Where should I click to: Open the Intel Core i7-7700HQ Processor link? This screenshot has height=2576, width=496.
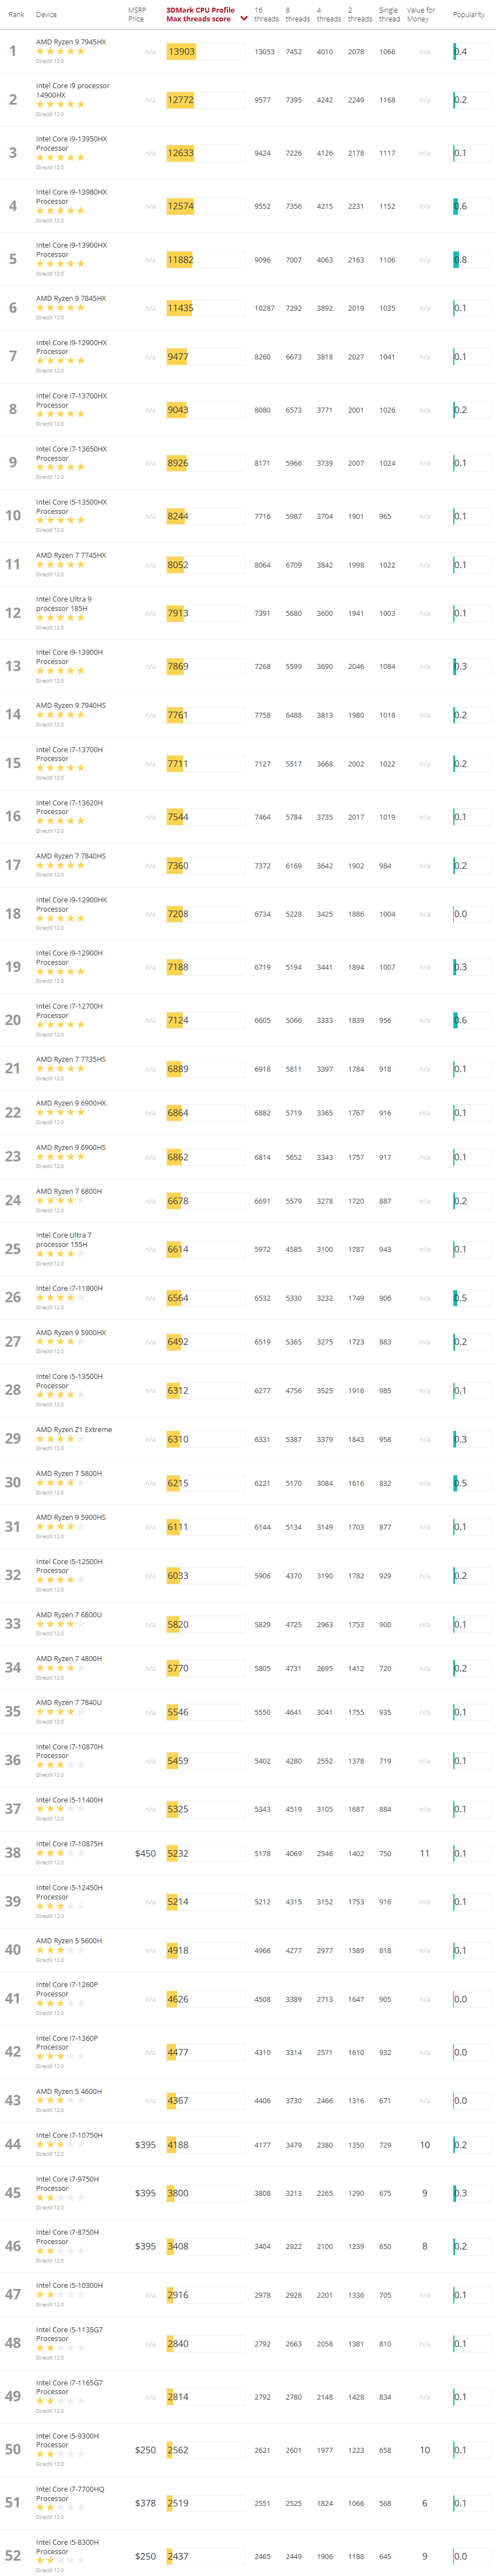click(x=71, y=2493)
